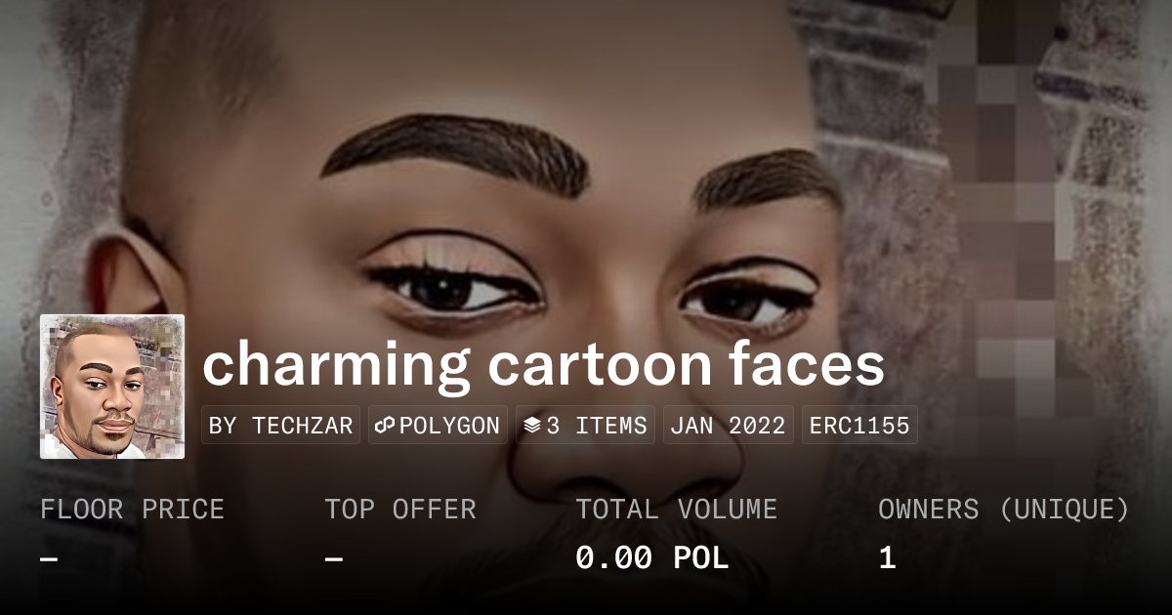Click the top offer dash value

pyautogui.click(x=333, y=558)
